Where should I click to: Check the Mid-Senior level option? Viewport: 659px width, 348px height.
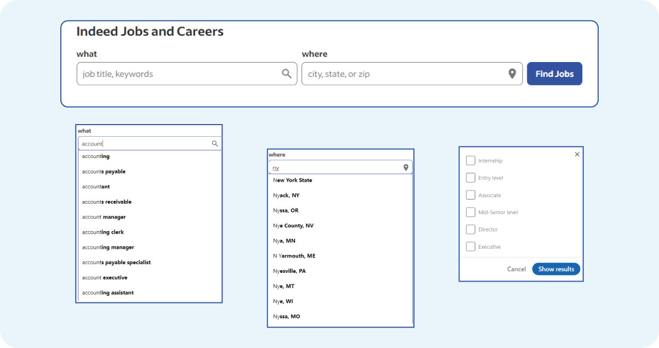point(470,212)
